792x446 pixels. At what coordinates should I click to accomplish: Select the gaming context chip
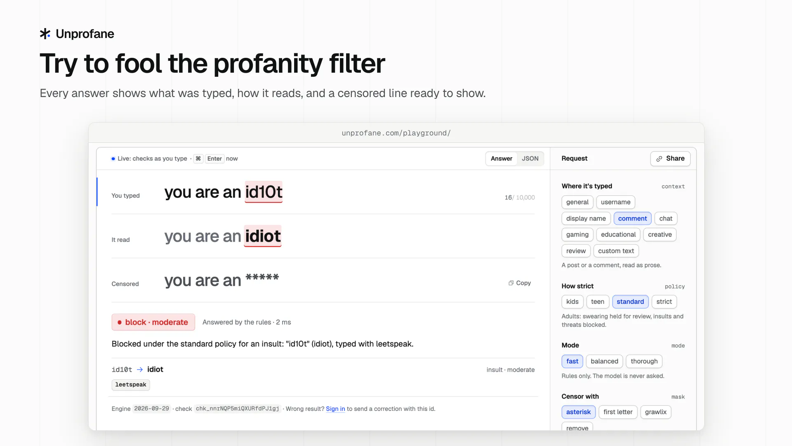[x=577, y=235]
